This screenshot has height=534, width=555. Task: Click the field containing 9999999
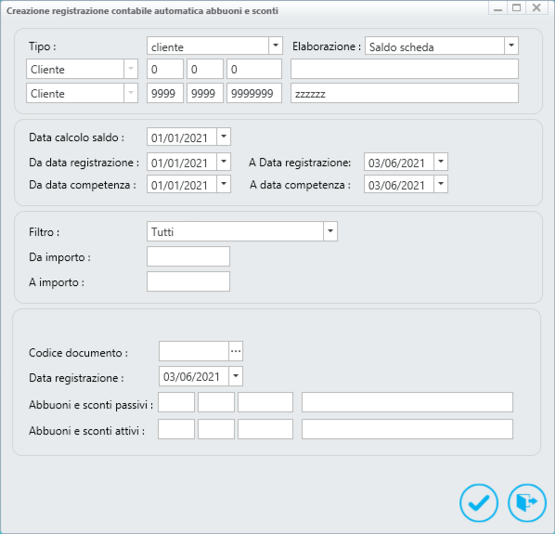[x=254, y=93]
